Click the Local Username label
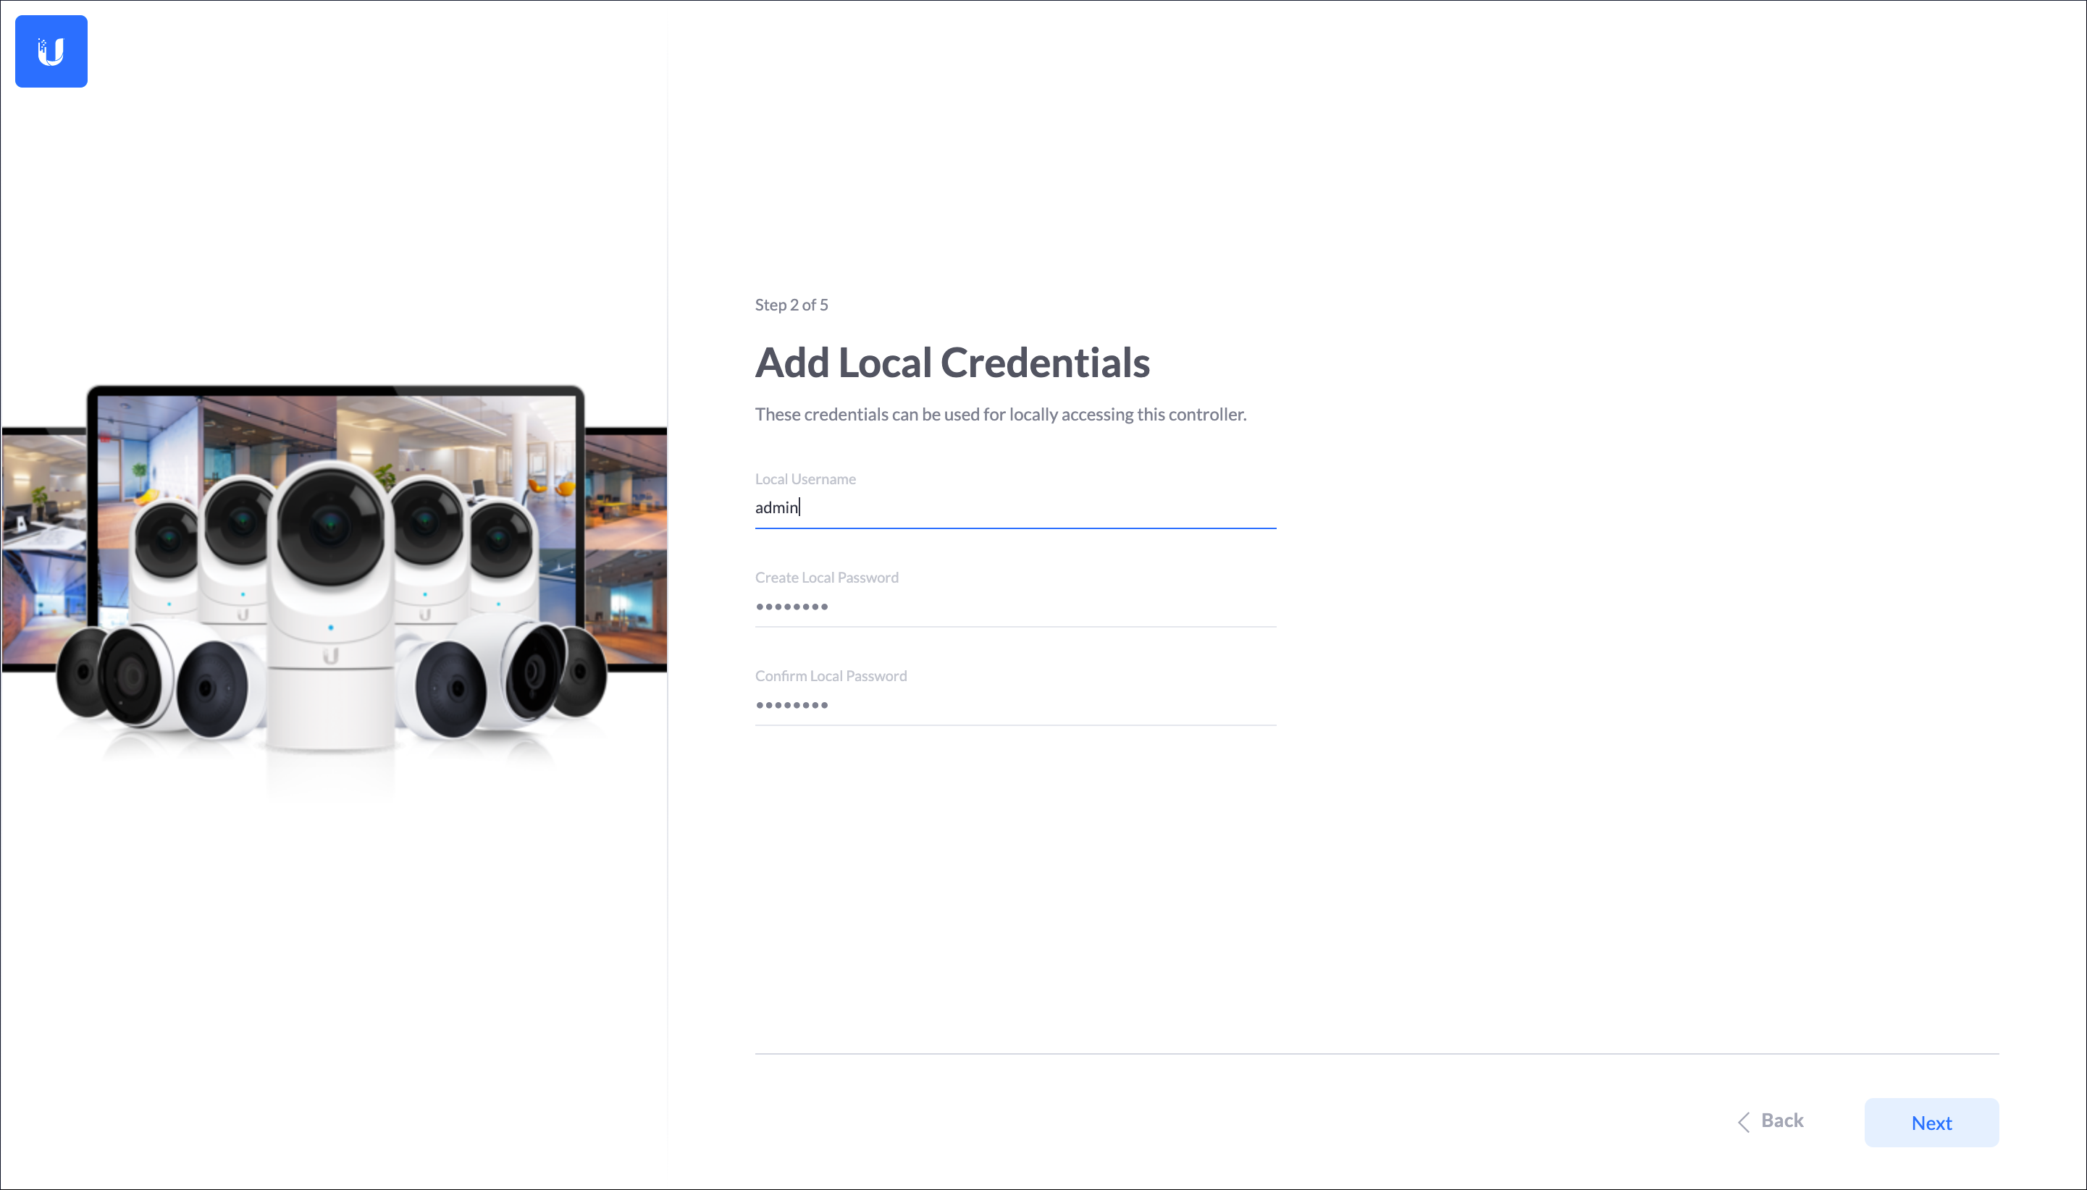 (805, 479)
